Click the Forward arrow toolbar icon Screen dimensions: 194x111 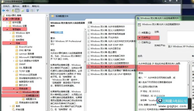pos(8,11)
